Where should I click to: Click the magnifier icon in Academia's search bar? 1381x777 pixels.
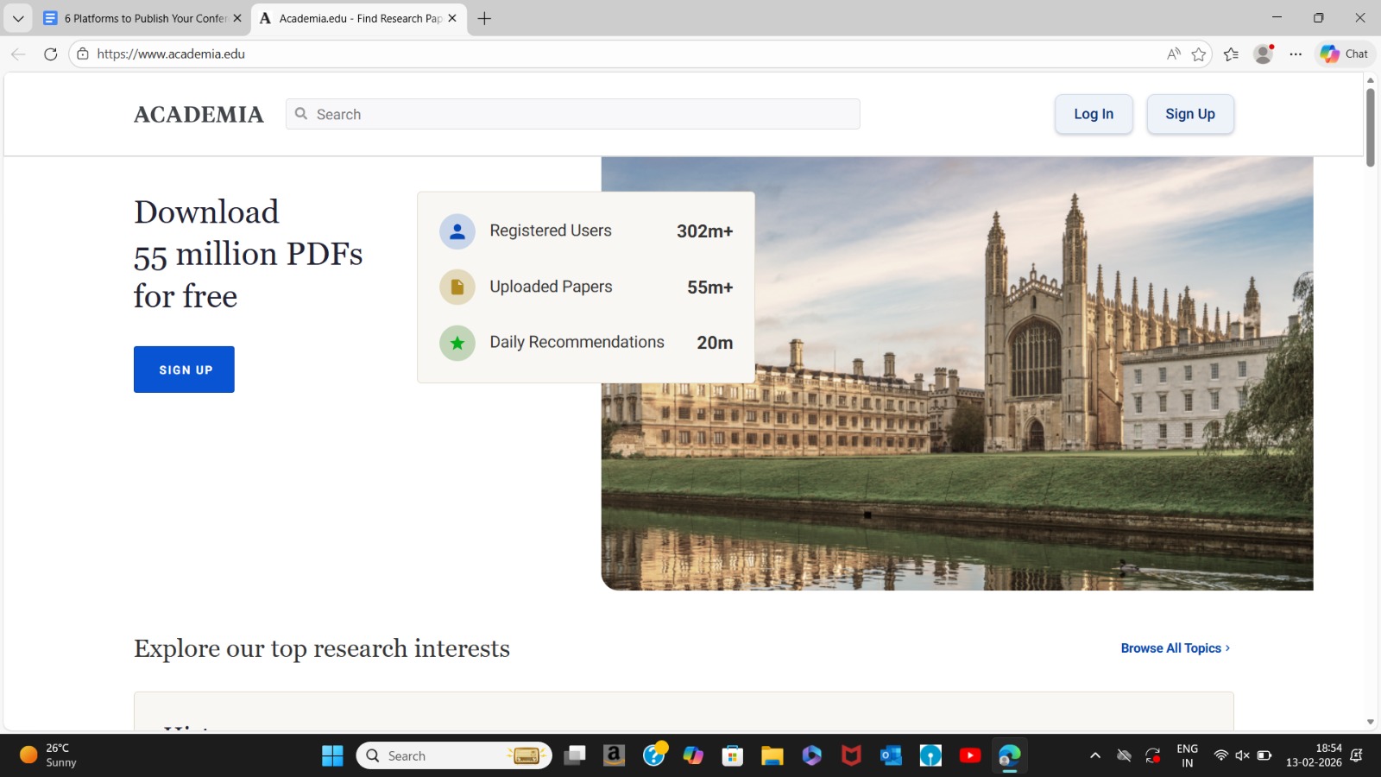tap(301, 113)
